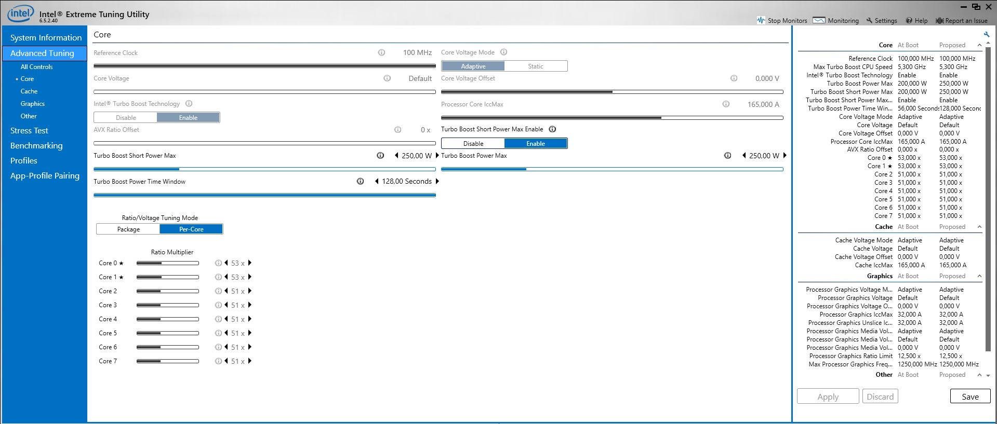Show info for Turbo Boost Short Power Max

[380, 156]
